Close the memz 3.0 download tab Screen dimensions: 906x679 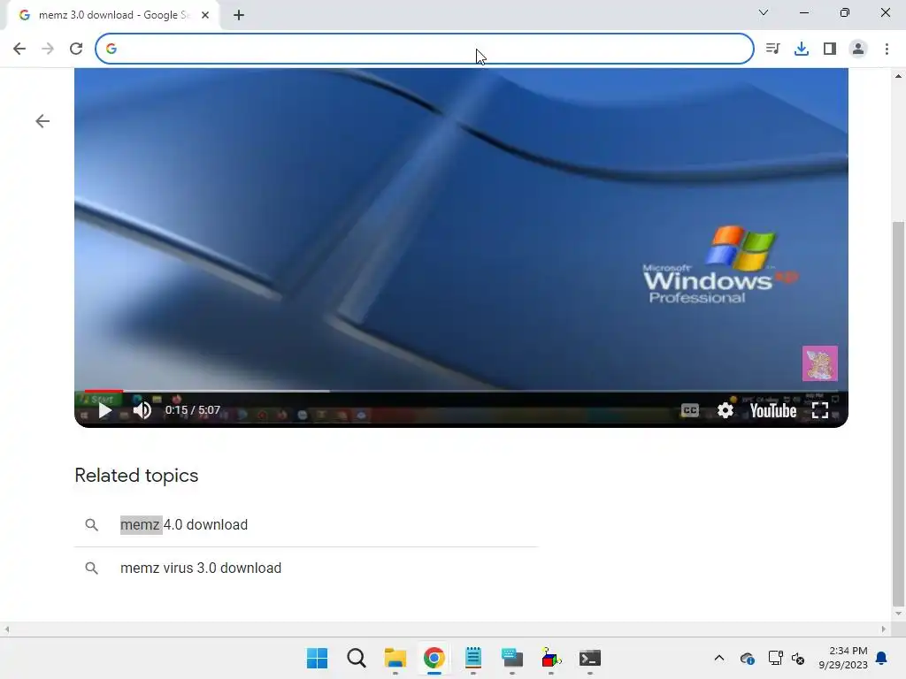click(205, 15)
